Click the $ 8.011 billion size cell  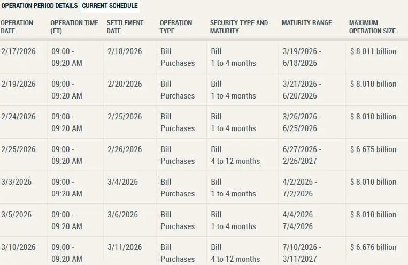(x=373, y=51)
